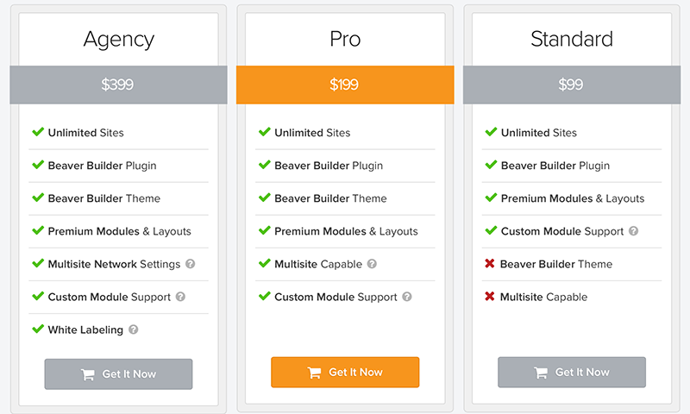Click green checkmark beside Agency White Labeling
Viewport: 690px width, 414px height.
pyautogui.click(x=38, y=329)
